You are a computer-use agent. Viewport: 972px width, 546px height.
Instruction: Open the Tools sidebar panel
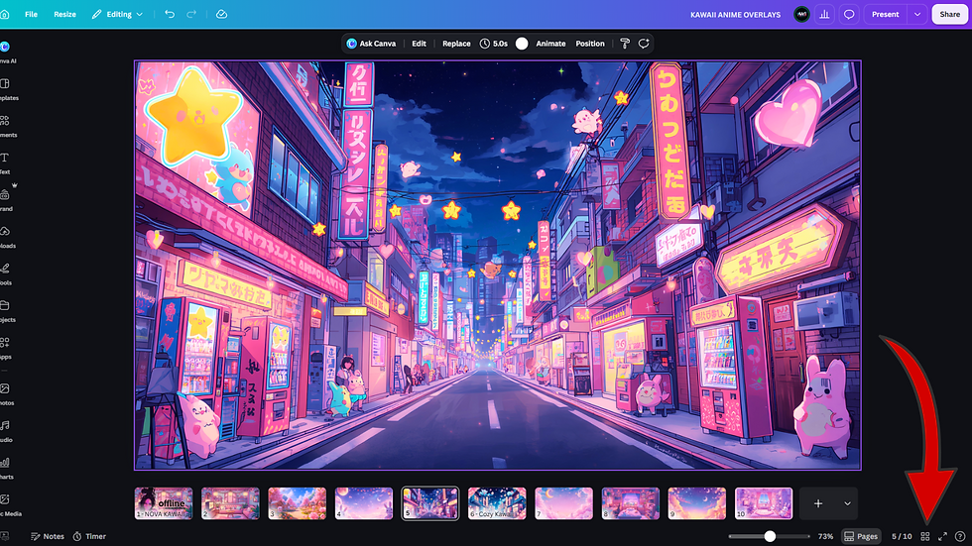pyautogui.click(x=6, y=274)
